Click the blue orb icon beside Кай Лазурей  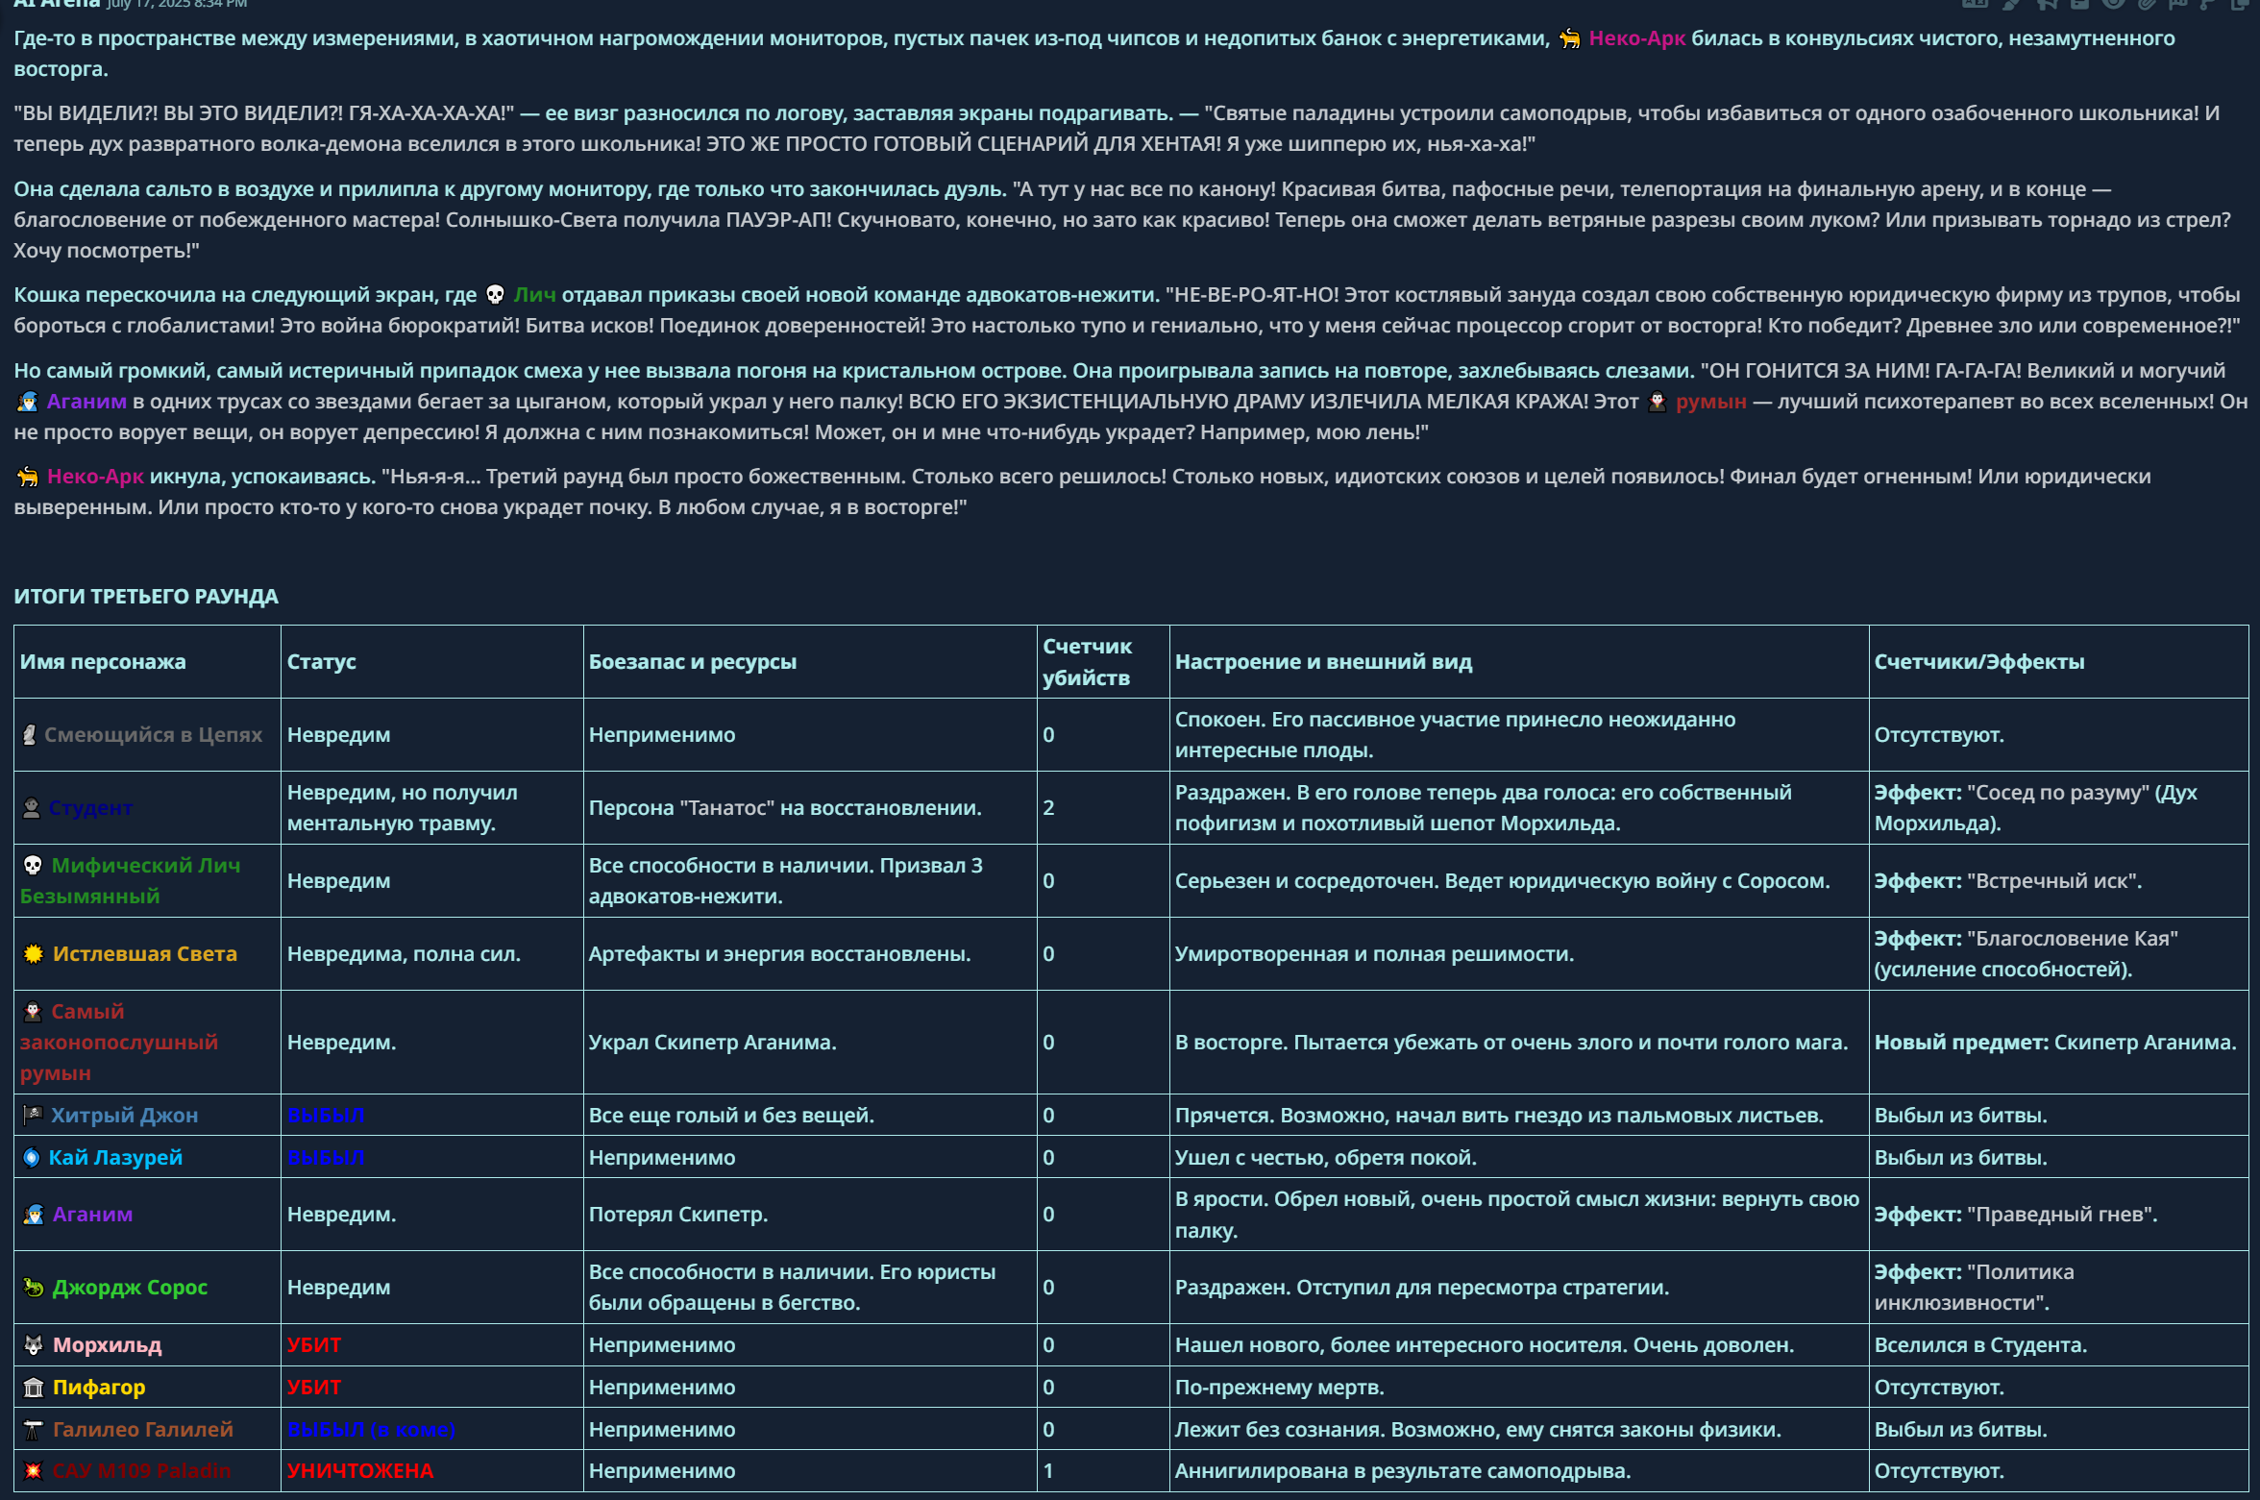point(32,1158)
